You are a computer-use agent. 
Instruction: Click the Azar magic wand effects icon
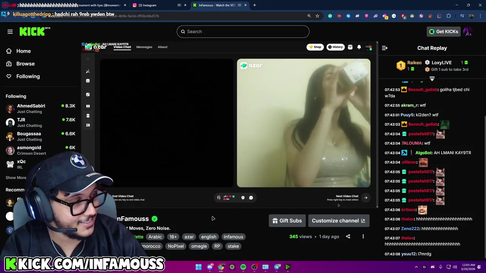click(88, 71)
